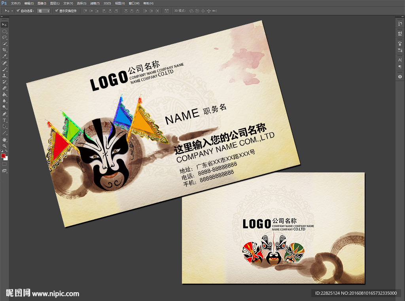Toggle the 自动选择 checkbox
The height and width of the screenshot is (301, 405).
coord(18,11)
